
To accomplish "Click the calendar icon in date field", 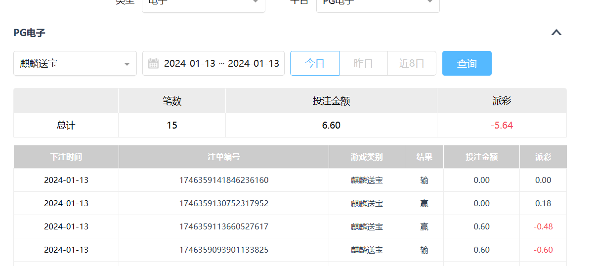I will click(153, 63).
